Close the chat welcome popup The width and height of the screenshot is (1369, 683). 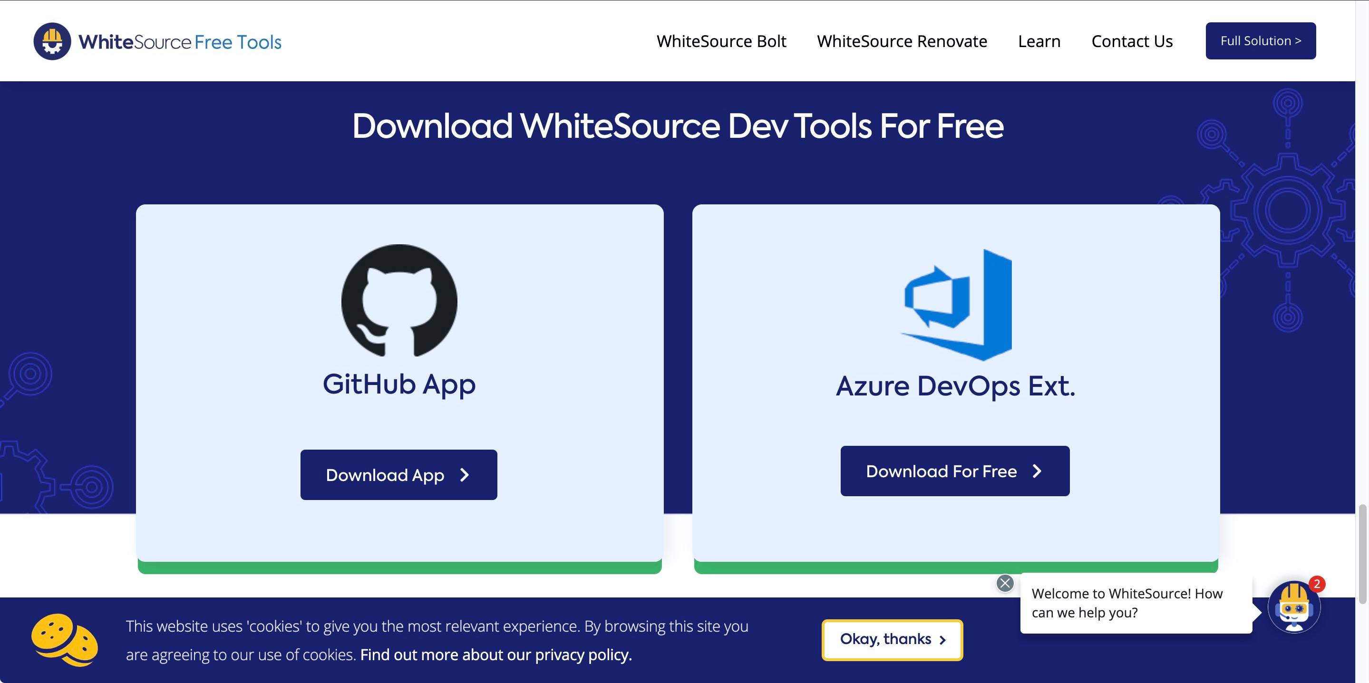tap(1005, 583)
